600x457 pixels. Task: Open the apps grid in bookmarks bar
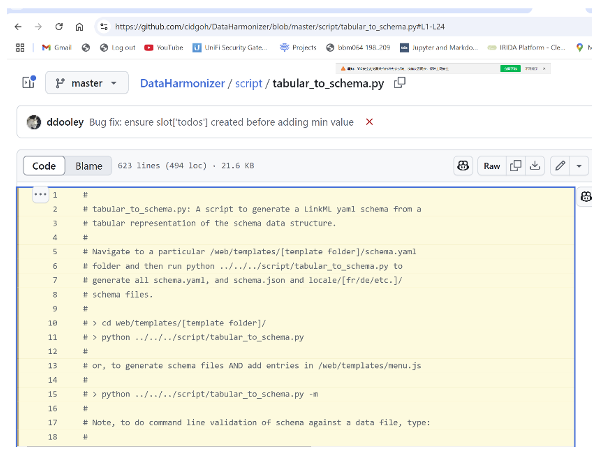[20, 47]
